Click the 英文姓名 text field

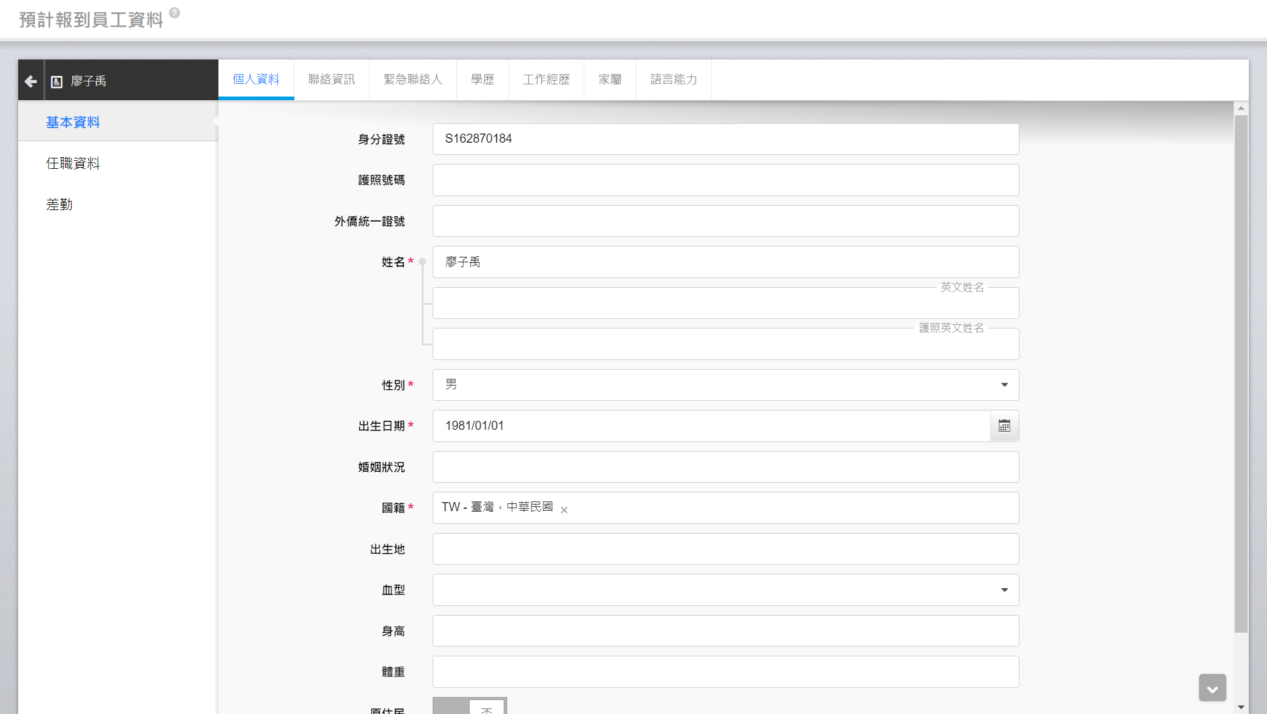click(725, 304)
